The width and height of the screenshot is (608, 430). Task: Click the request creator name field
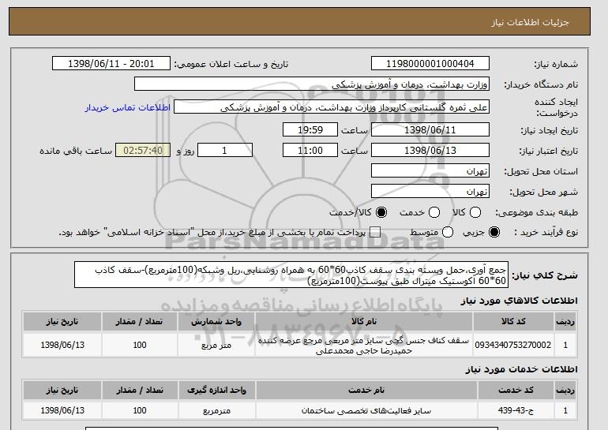point(332,107)
